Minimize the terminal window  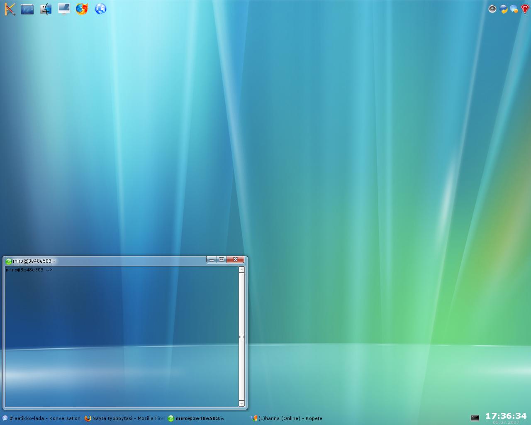click(x=212, y=260)
